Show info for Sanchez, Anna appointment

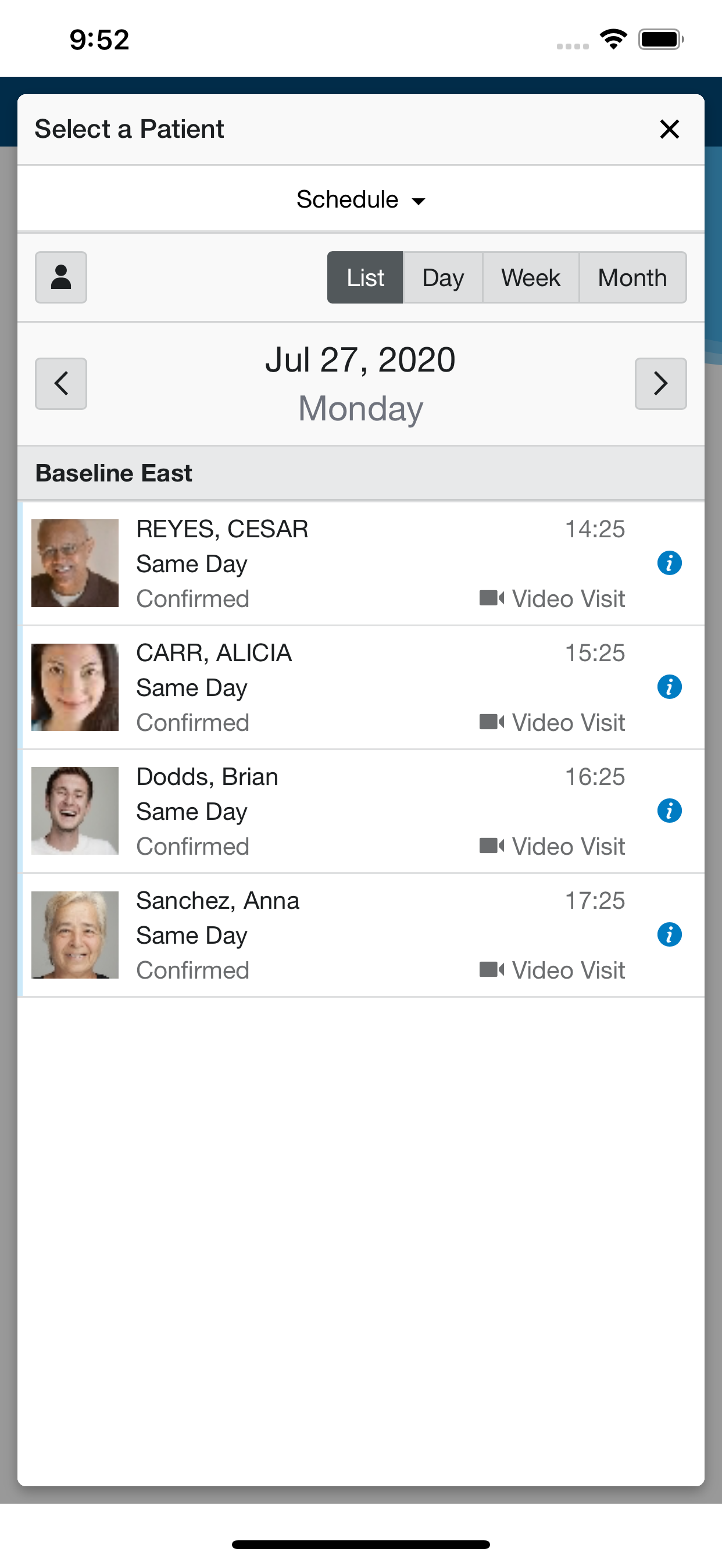[x=669, y=934]
